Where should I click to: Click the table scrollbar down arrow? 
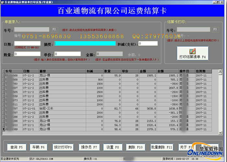tap(220, 133)
